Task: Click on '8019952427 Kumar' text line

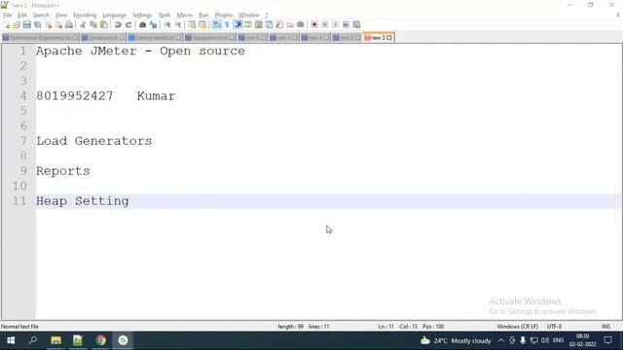Action: [x=106, y=96]
